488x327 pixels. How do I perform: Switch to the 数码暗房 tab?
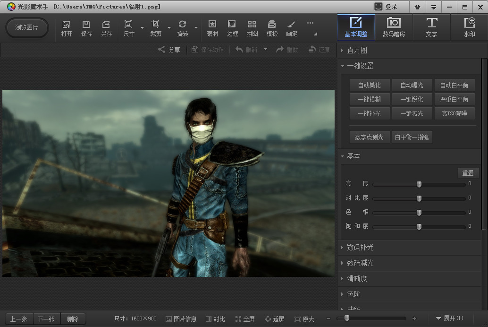point(394,27)
